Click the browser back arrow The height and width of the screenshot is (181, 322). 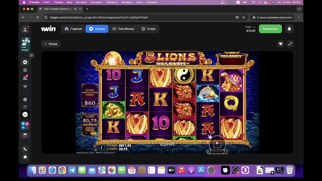point(23,17)
